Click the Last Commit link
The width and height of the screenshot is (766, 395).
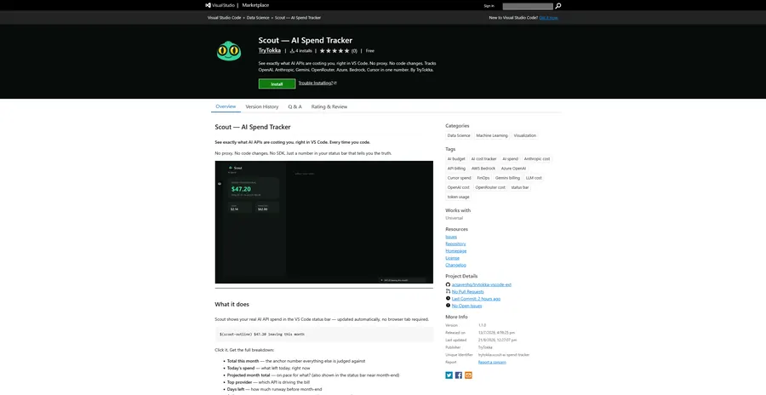pos(476,299)
